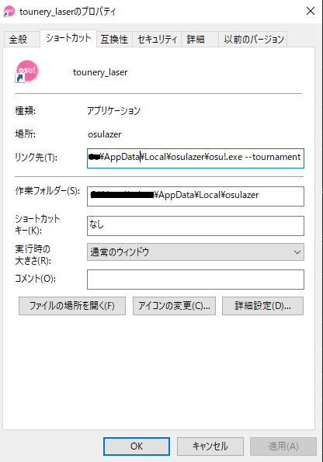323x462 pixels.
Task: Focus the ショートカットキー field showing なし
Action: (x=196, y=226)
